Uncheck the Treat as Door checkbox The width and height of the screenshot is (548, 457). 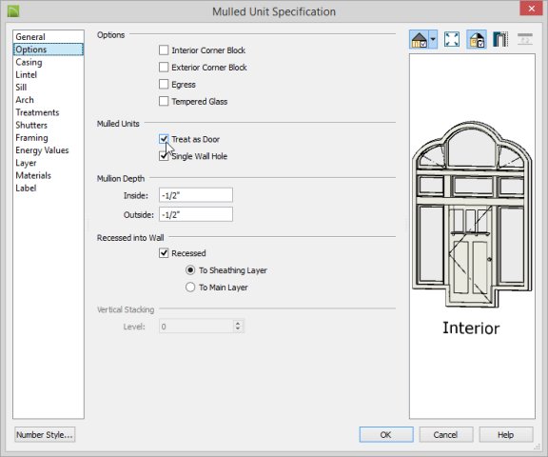coord(164,139)
